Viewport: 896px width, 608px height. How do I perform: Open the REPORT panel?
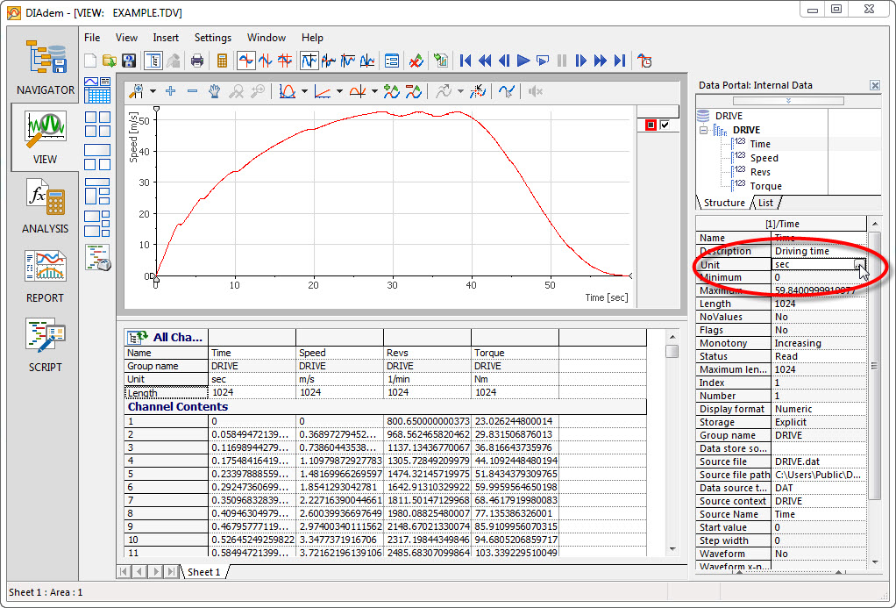(x=46, y=275)
